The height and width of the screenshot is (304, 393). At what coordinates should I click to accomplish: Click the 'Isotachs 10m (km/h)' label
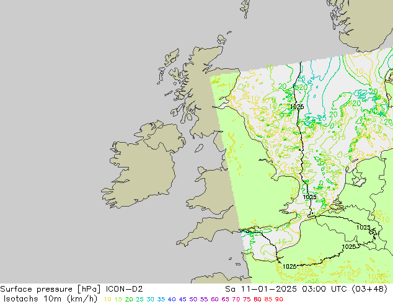click(x=50, y=299)
